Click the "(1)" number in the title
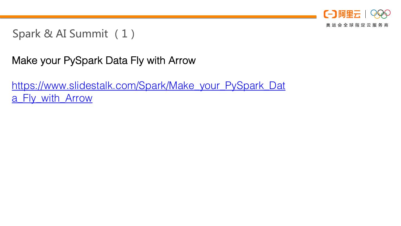Screen dimensions: 401x226 click(x=124, y=33)
